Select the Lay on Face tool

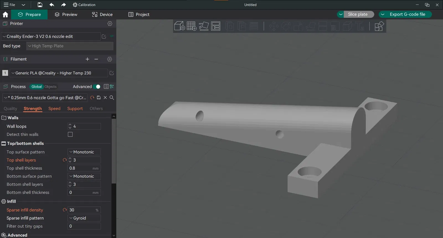pyautogui.click(x=310, y=26)
